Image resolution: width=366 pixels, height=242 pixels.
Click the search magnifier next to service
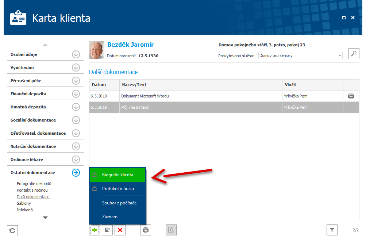point(354,54)
